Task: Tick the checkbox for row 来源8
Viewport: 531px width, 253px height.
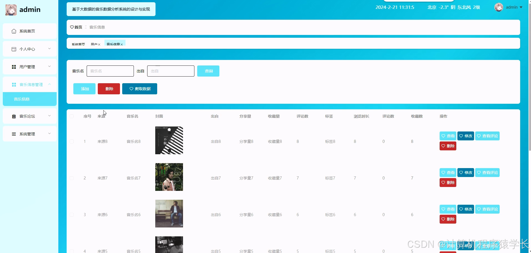Action: (72, 141)
